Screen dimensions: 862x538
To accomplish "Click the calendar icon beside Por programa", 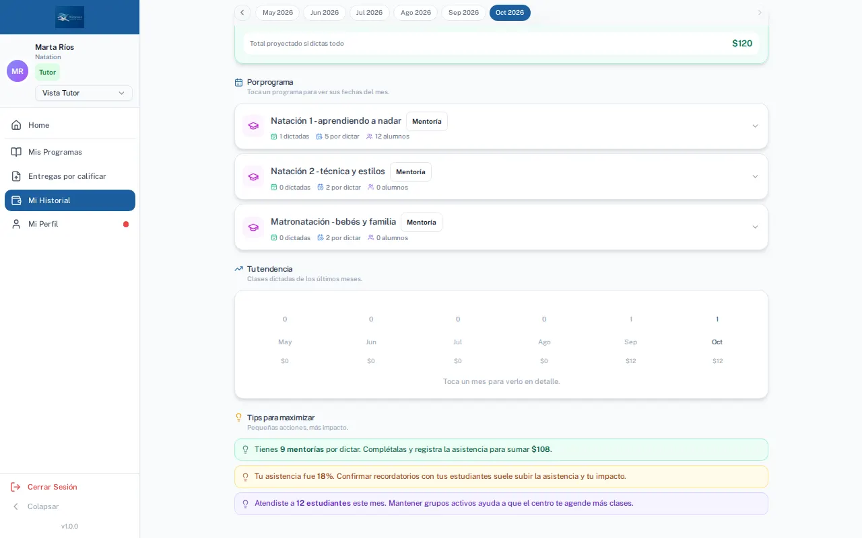I will point(238,83).
